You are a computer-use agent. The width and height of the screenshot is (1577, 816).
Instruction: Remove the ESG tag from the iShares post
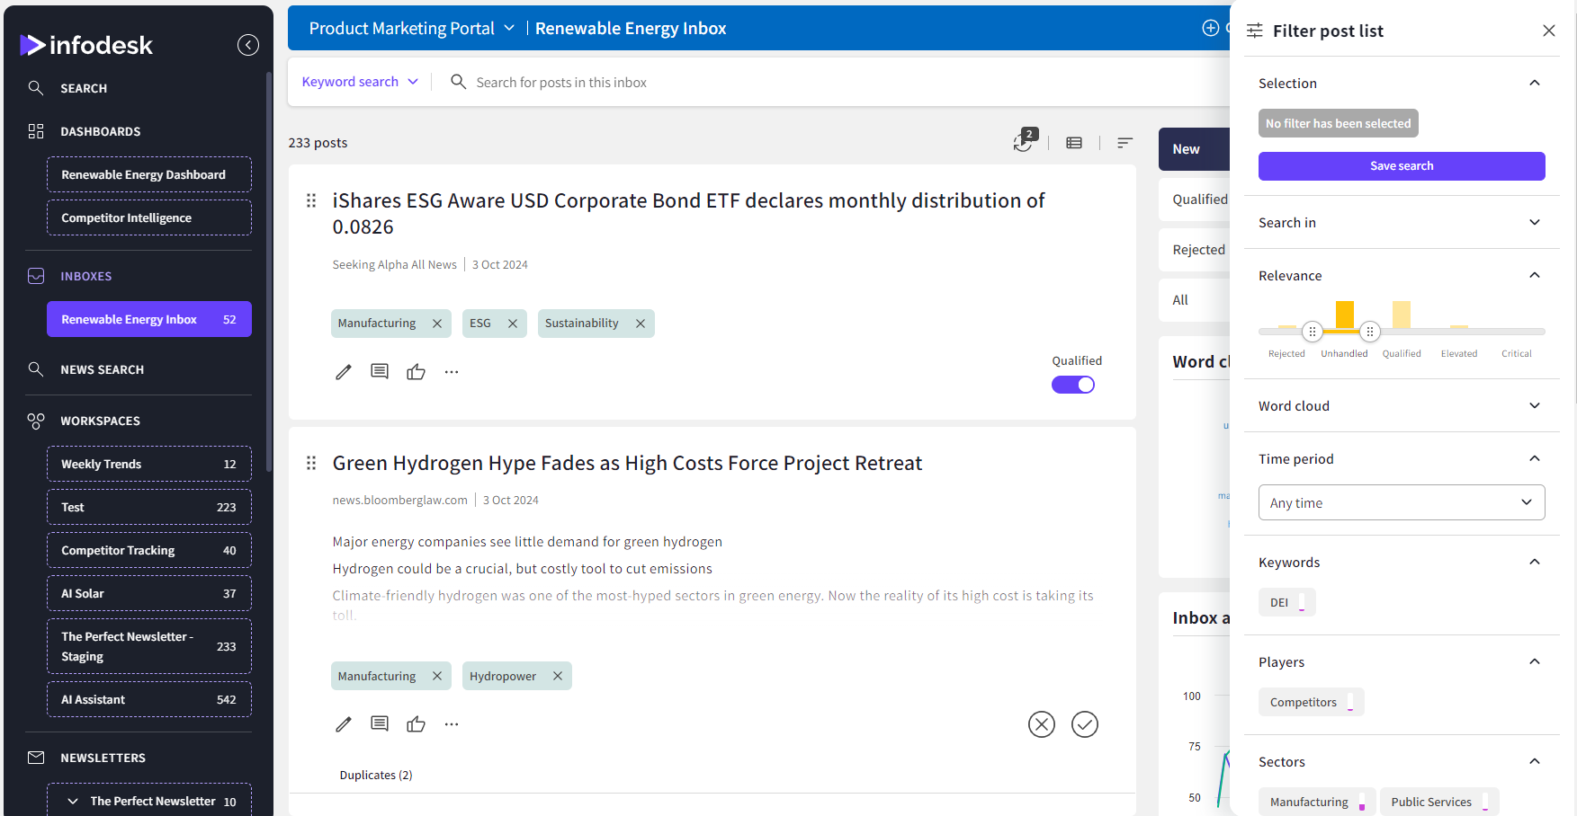513,324
